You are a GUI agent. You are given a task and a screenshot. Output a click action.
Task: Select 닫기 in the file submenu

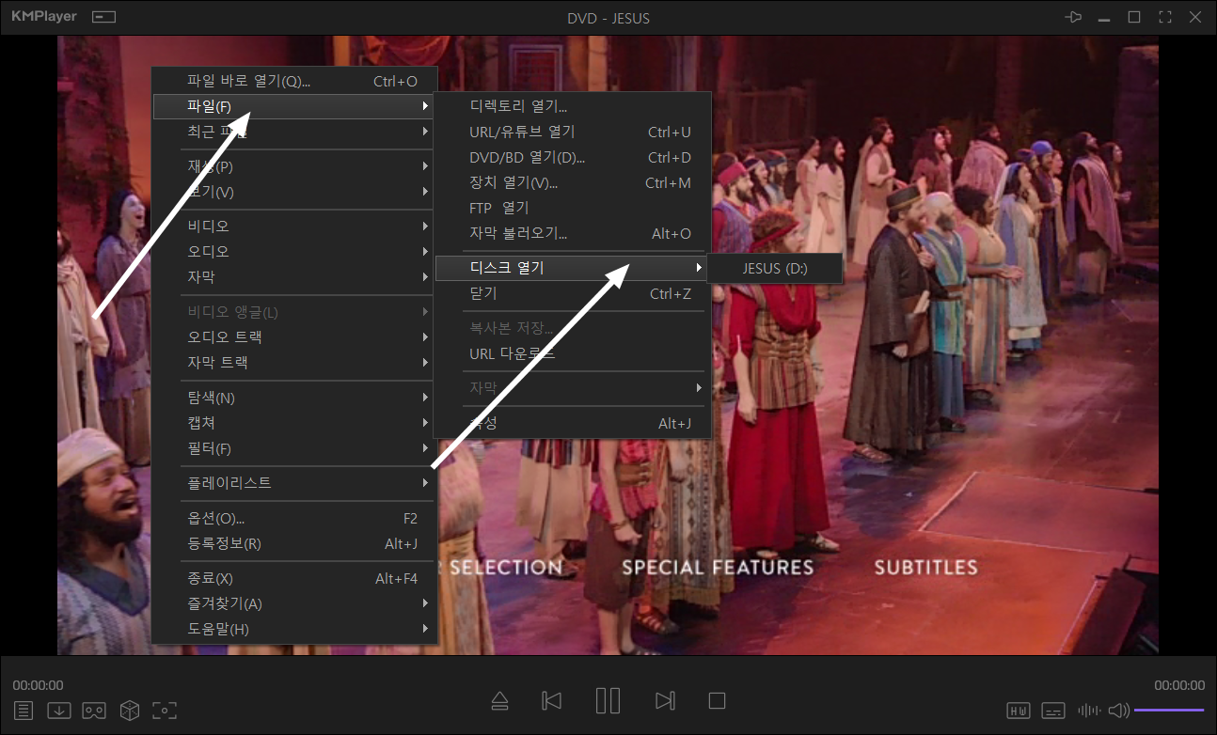(572, 293)
